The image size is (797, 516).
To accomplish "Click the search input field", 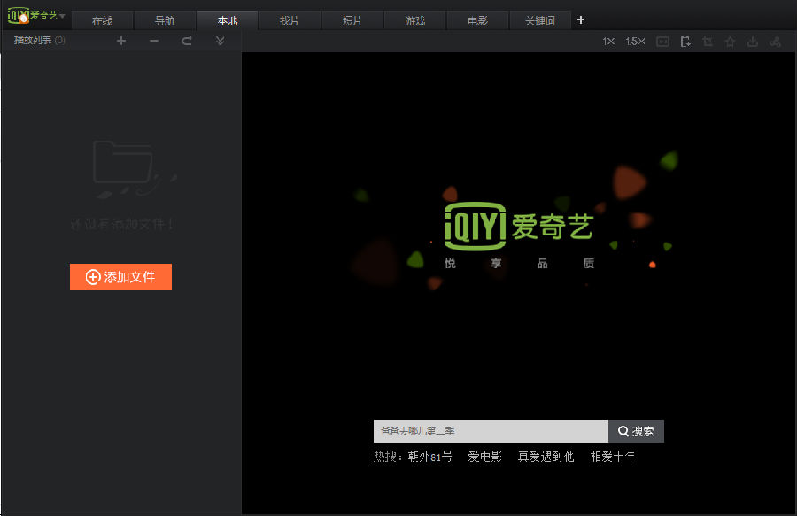I will 491,431.
